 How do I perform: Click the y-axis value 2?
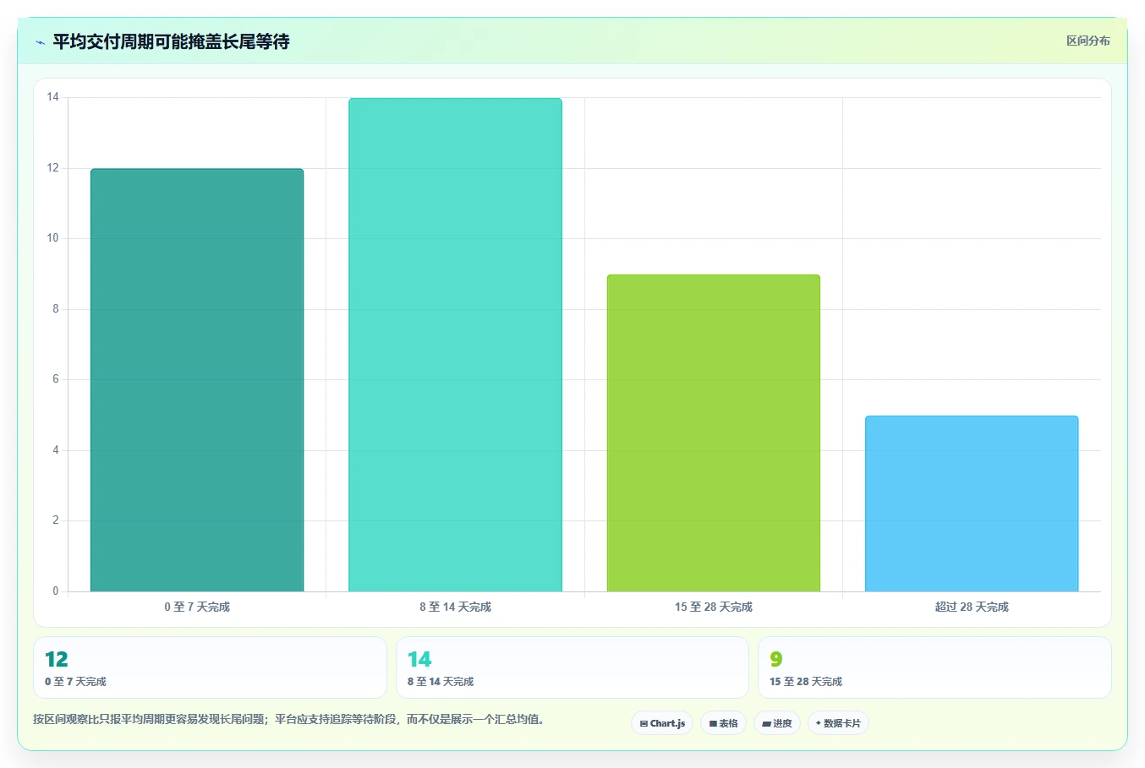(56, 520)
